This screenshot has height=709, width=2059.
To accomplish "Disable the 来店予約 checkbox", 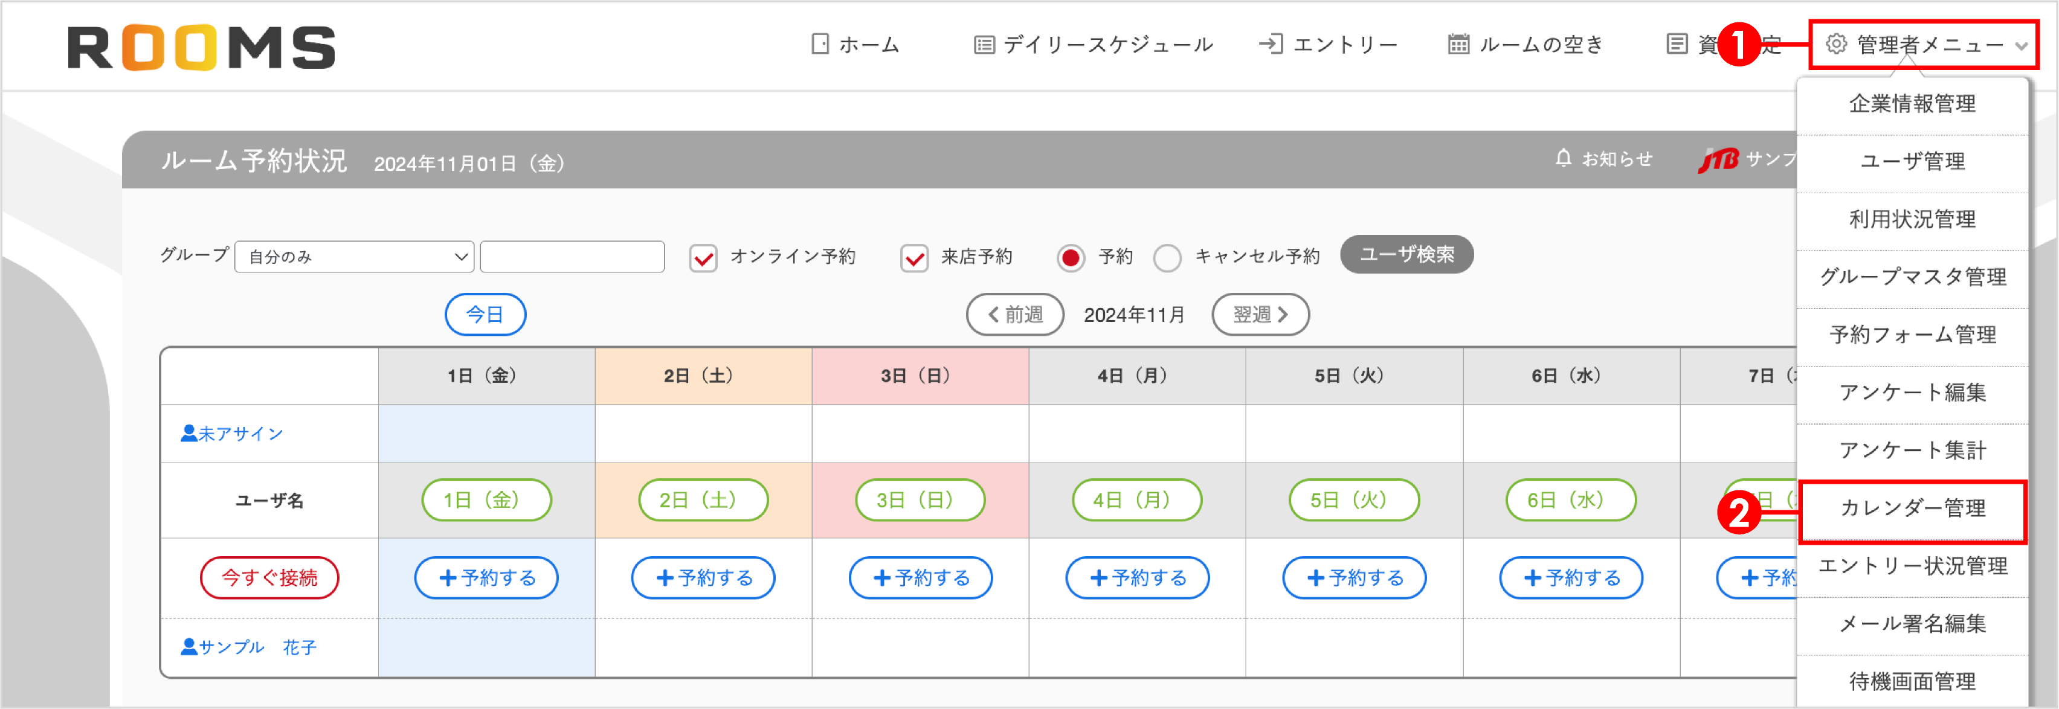I will 913,257.
